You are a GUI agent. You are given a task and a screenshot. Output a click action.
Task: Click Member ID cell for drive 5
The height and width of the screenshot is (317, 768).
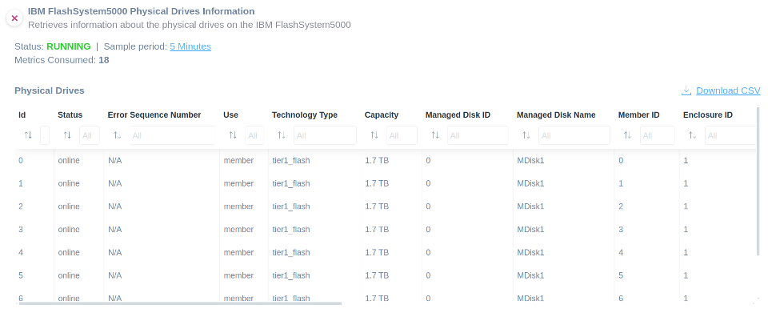(x=621, y=275)
